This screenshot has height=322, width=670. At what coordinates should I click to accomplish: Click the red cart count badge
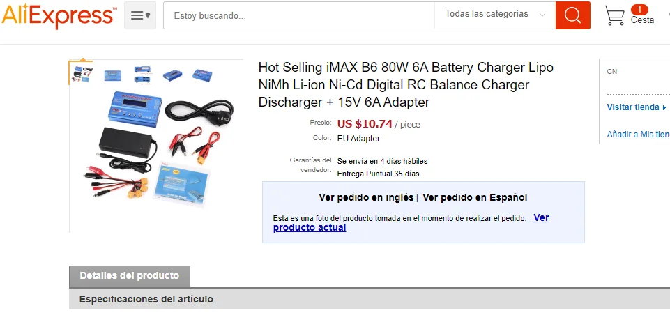[x=639, y=10]
